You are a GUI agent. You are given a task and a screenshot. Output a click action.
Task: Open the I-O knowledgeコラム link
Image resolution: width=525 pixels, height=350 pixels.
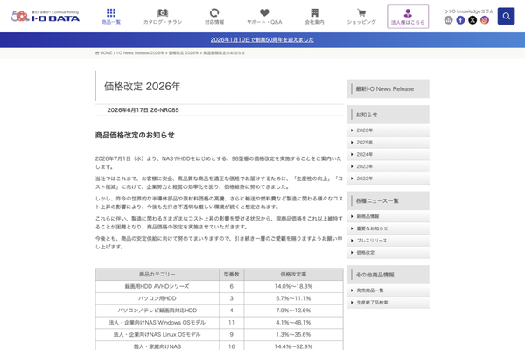(x=469, y=11)
